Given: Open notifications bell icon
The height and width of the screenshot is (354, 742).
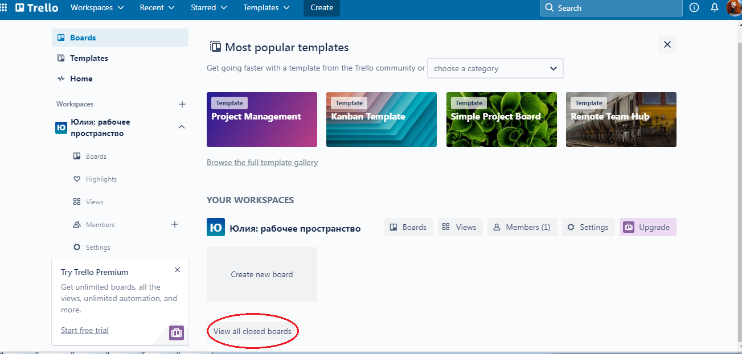Looking at the screenshot, I should 715,8.
